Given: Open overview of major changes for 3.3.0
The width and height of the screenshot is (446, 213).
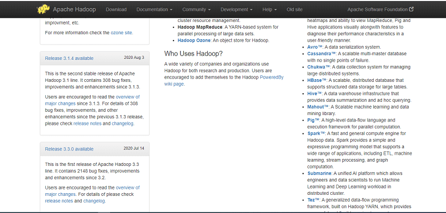Looking at the screenshot, I should click(x=92, y=191).
